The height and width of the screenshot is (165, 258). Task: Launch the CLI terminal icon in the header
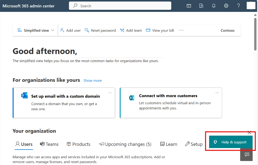pos(189,6)
